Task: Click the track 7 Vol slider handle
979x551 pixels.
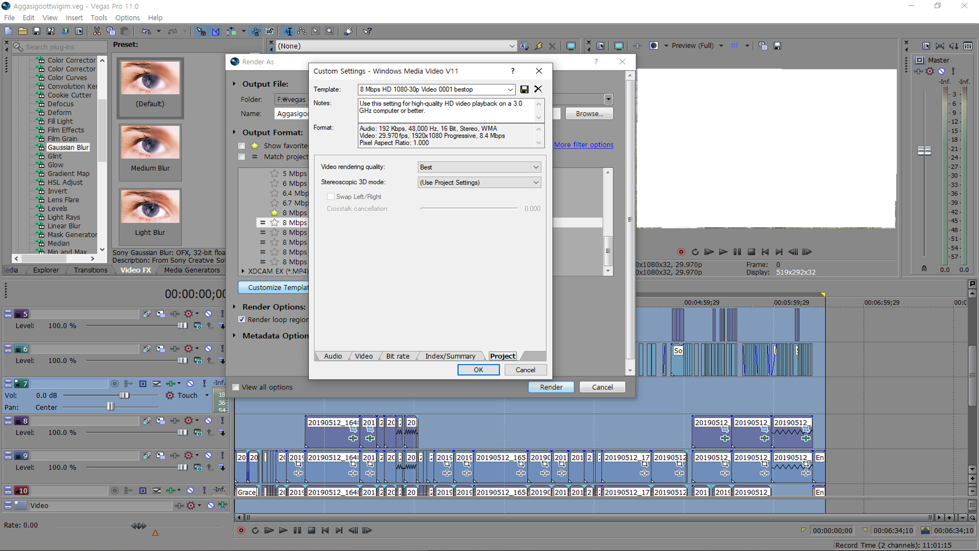Action: (x=124, y=395)
